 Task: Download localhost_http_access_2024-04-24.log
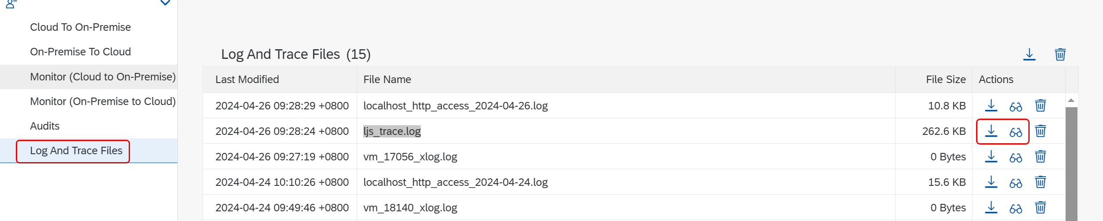click(x=991, y=182)
